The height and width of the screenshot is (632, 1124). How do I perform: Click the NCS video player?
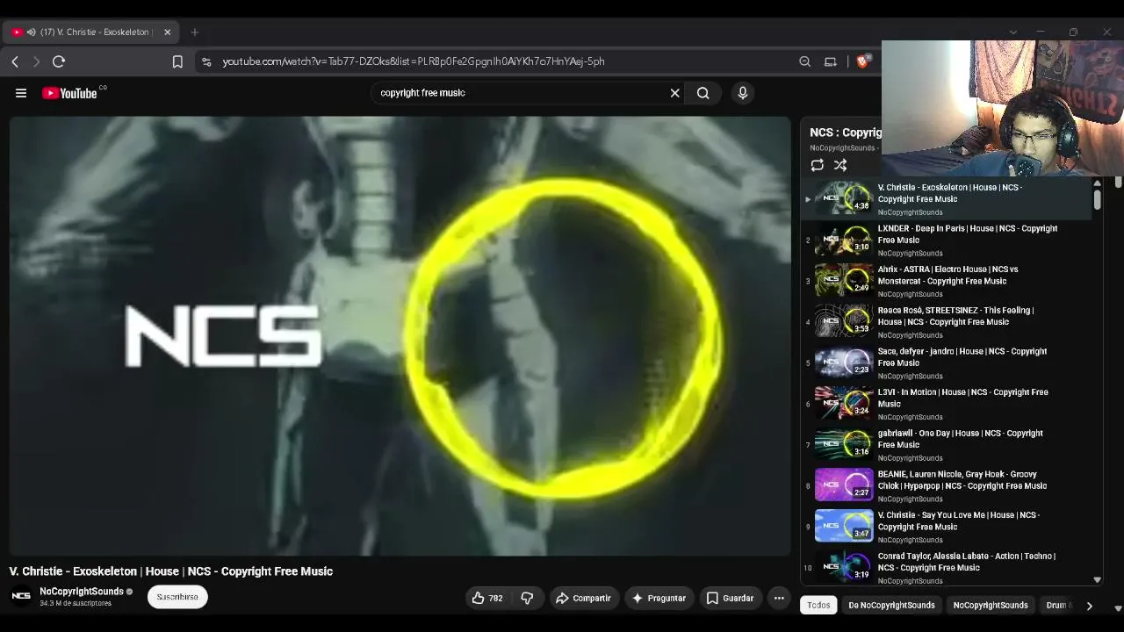coord(400,336)
